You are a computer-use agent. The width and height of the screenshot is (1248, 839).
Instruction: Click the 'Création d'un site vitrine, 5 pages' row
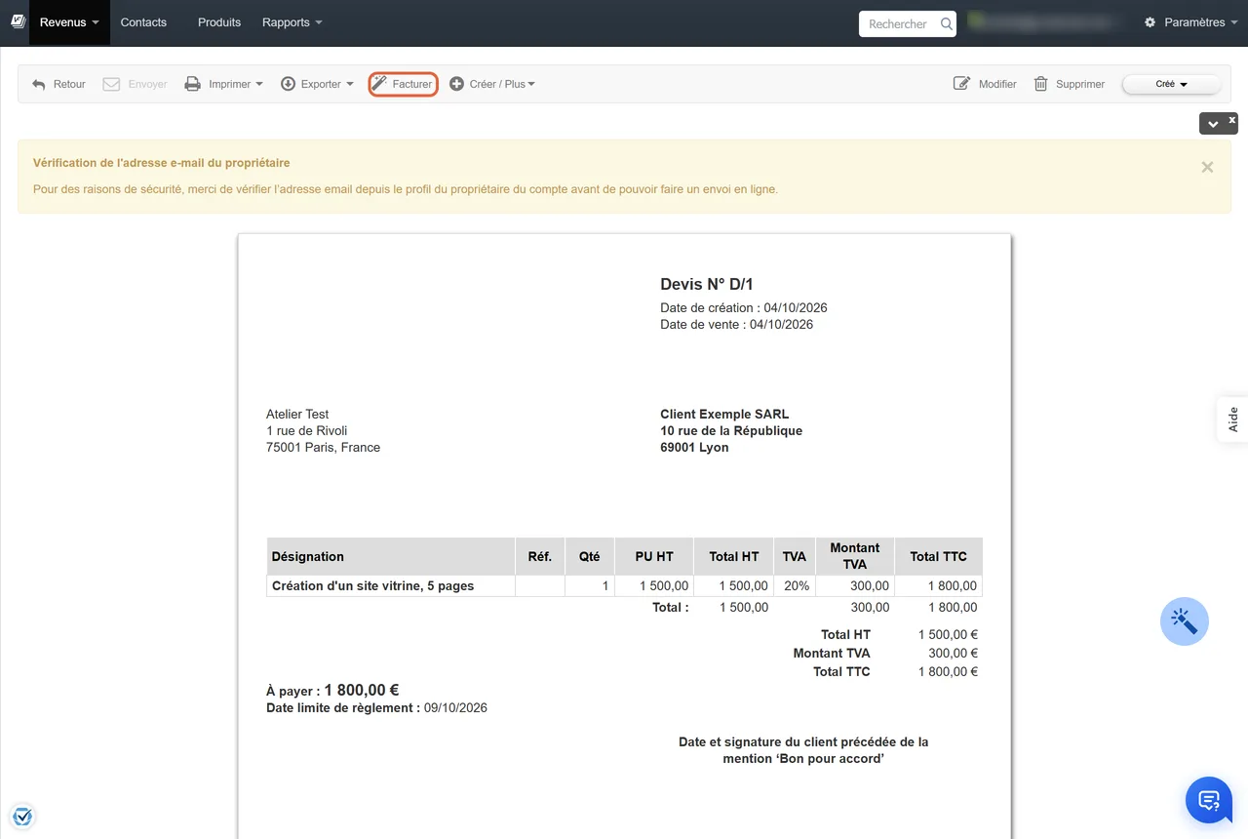pos(624,585)
